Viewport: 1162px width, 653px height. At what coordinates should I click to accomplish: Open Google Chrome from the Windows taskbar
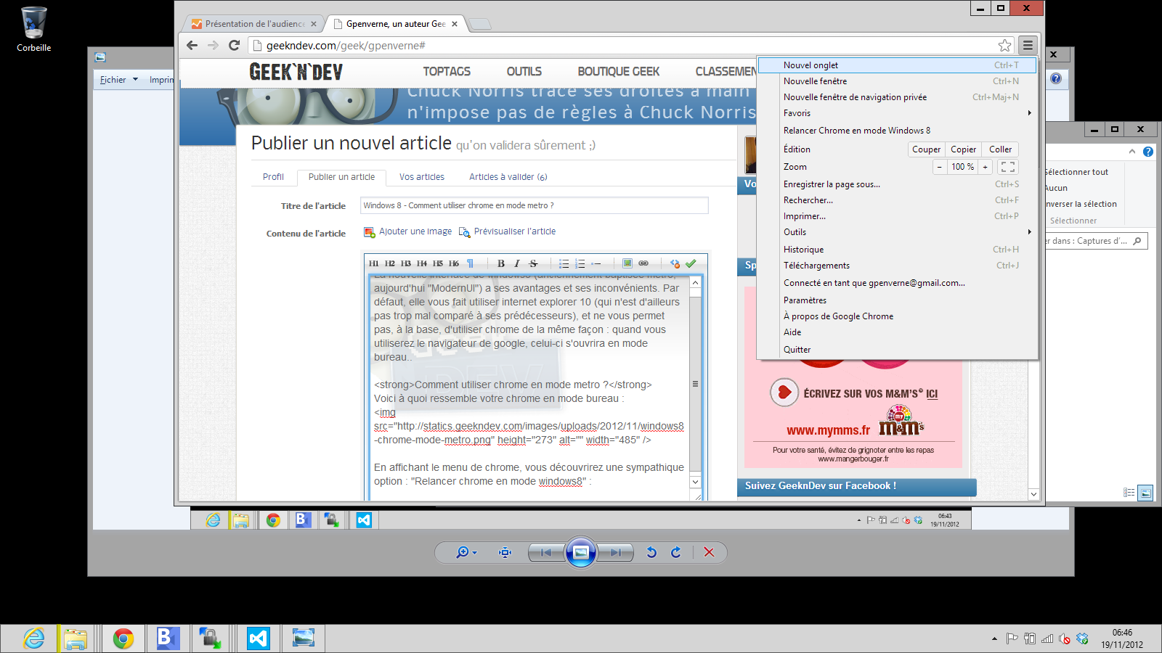coord(123,638)
